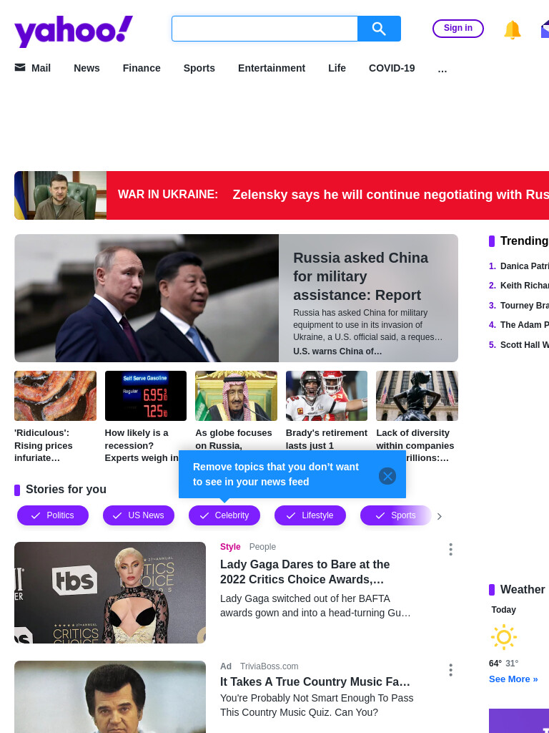
Task: Click the Putin and Xi lead photo
Action: [147, 298]
